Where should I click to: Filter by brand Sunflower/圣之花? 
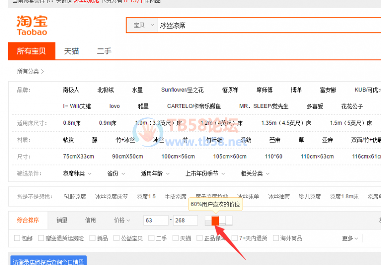[x=182, y=90]
